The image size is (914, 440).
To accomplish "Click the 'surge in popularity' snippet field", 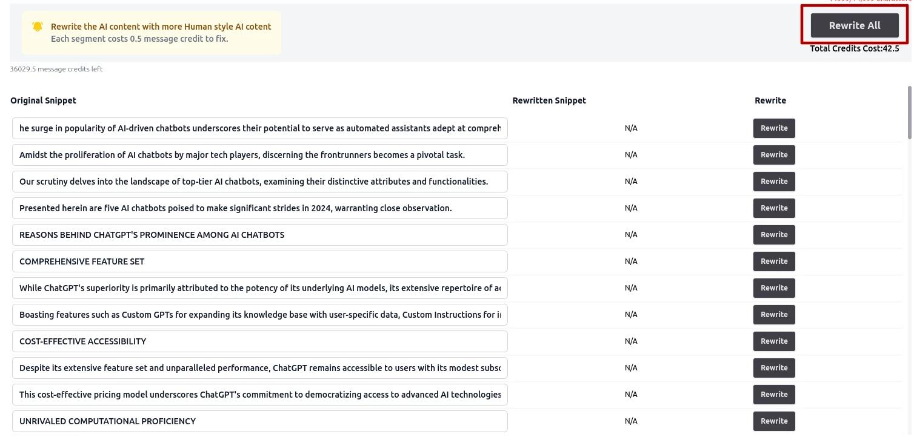I will click(260, 128).
